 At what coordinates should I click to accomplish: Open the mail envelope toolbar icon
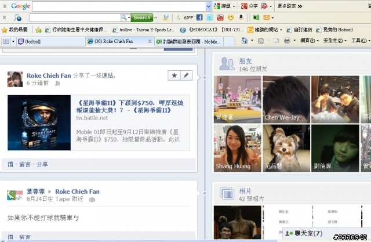pos(267,17)
